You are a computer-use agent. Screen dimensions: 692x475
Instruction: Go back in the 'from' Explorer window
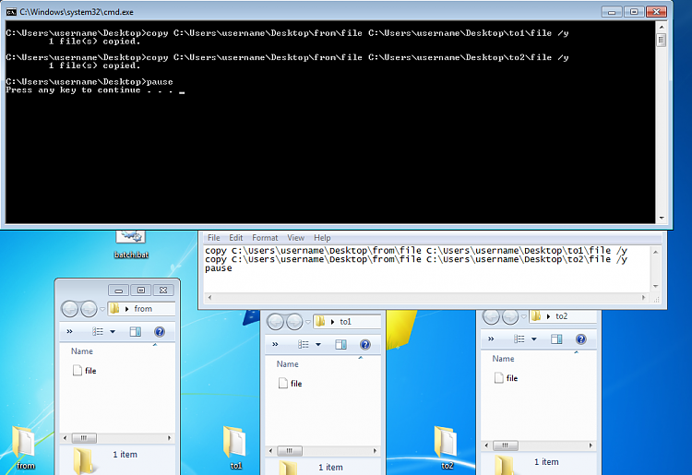[x=70, y=309]
